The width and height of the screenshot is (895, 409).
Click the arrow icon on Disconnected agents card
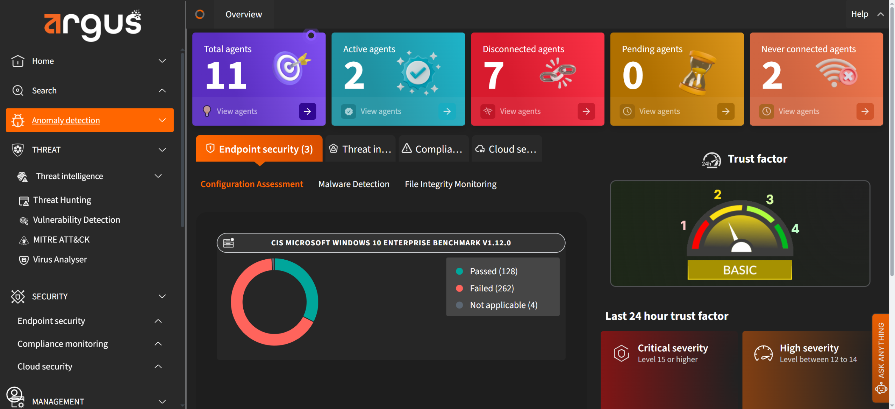point(586,111)
